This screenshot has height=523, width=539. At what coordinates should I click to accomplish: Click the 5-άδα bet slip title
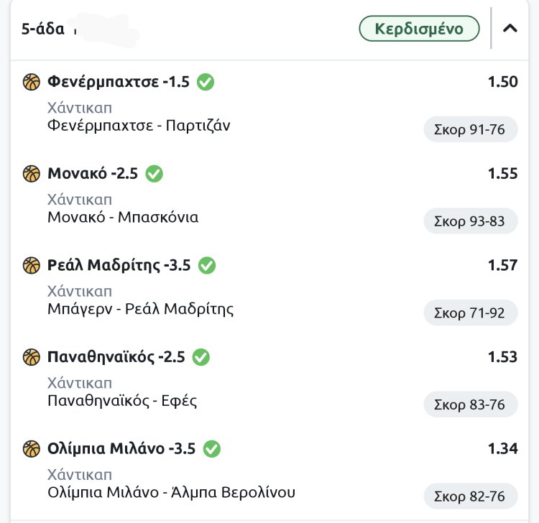(43, 29)
